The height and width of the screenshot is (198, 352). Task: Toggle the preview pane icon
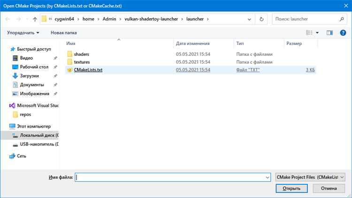(329, 33)
